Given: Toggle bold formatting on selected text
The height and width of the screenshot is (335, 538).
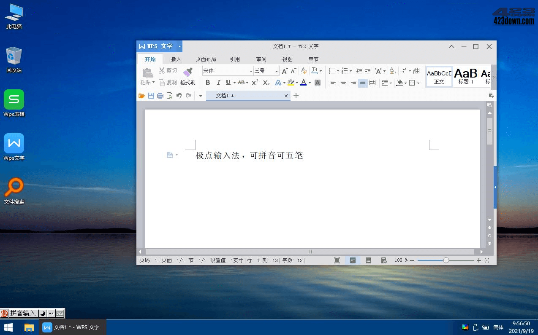Looking at the screenshot, I should [x=208, y=83].
